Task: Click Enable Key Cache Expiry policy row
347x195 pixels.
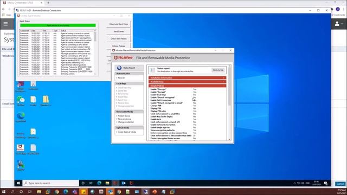Action: pyautogui.click(x=173, y=116)
